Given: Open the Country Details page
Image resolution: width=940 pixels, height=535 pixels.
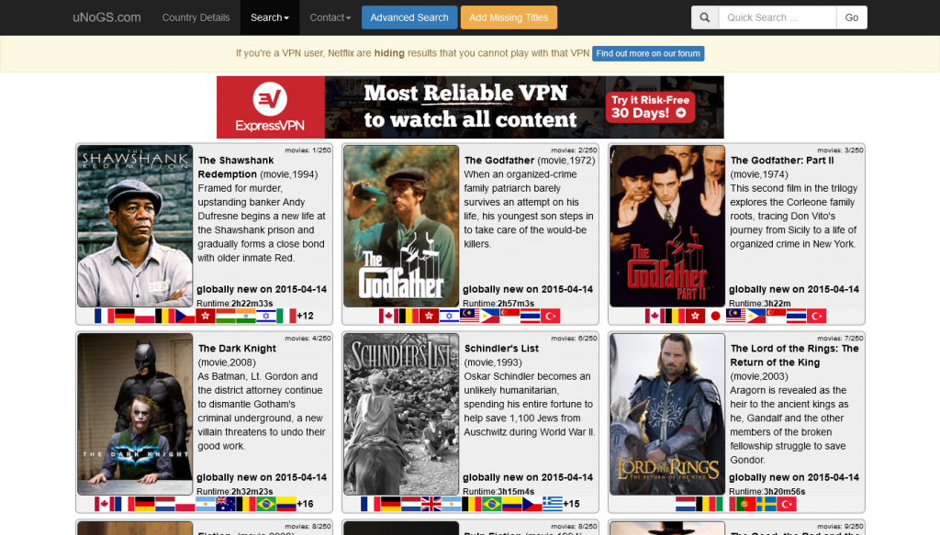Looking at the screenshot, I should click(x=196, y=17).
